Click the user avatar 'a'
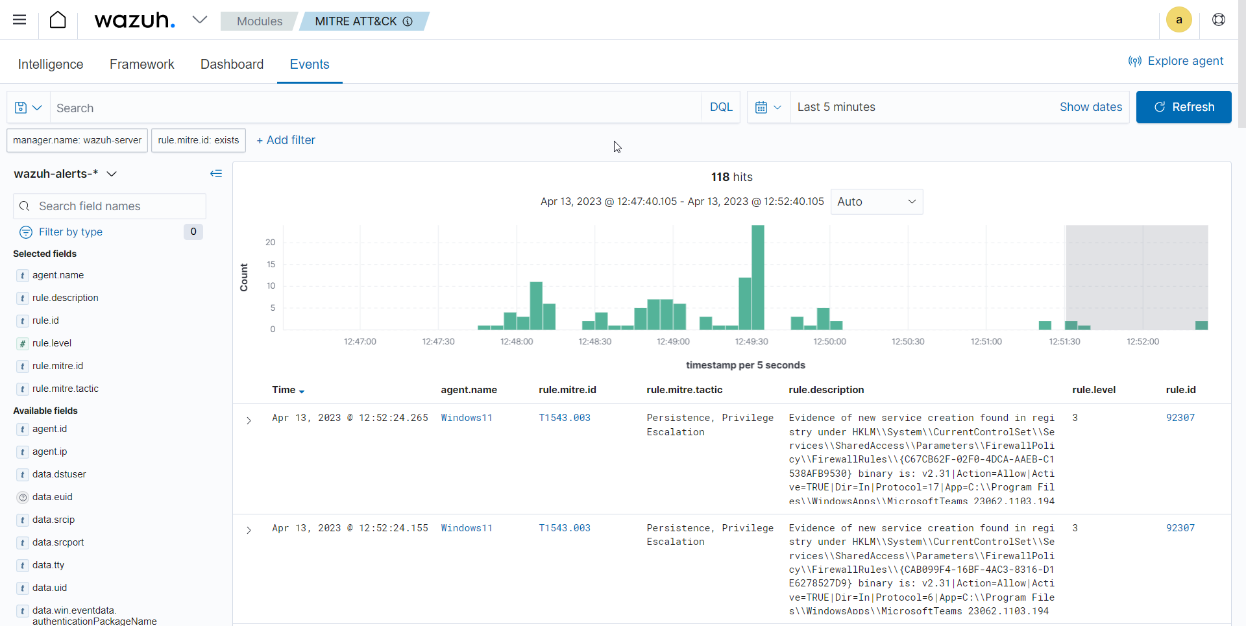The height and width of the screenshot is (626, 1246). point(1179,20)
